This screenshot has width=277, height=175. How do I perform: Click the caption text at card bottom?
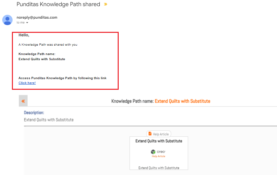point(159,168)
